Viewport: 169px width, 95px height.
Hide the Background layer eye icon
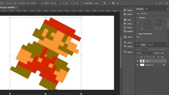coord(137,65)
